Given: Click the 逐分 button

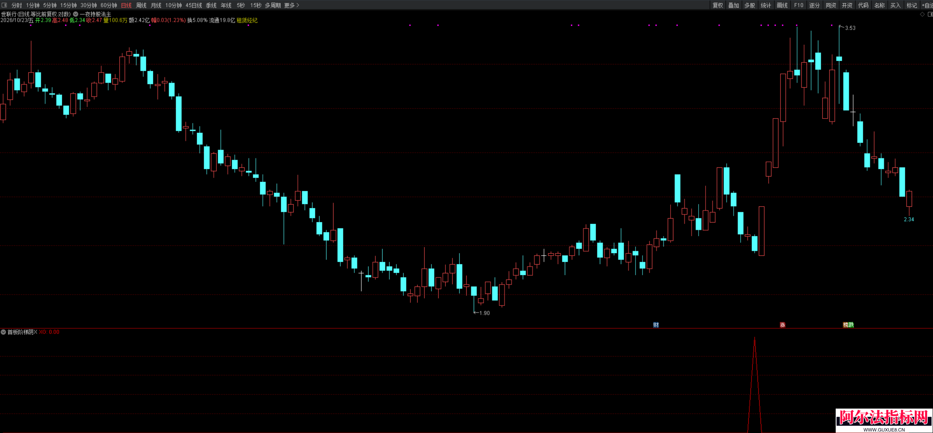Looking at the screenshot, I should click(x=815, y=5).
